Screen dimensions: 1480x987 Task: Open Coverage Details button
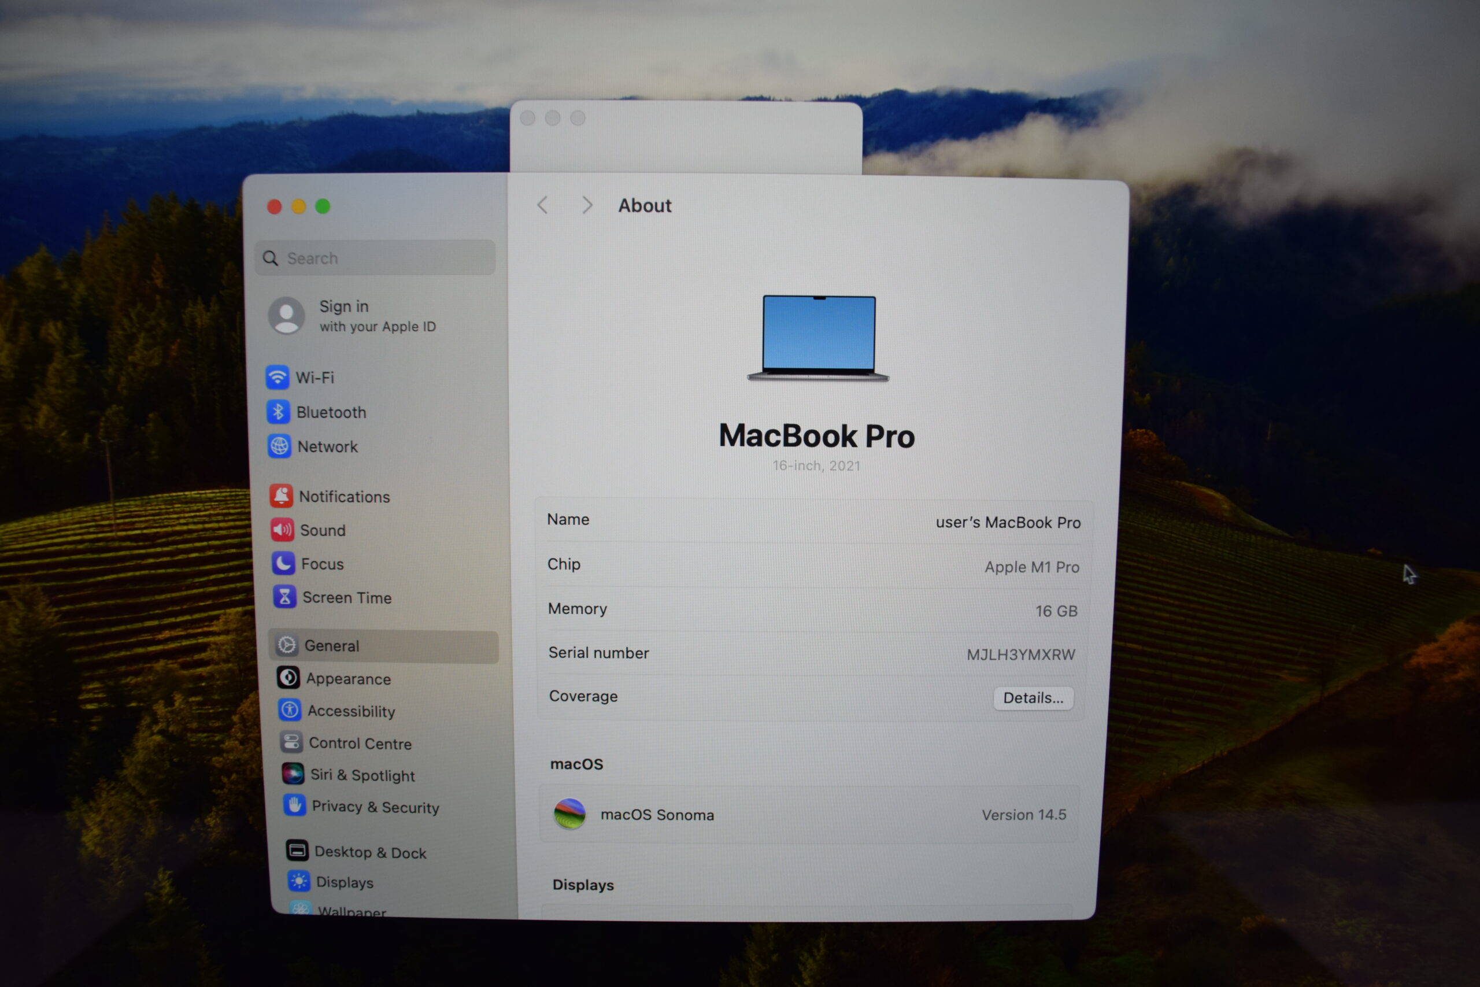1033,698
